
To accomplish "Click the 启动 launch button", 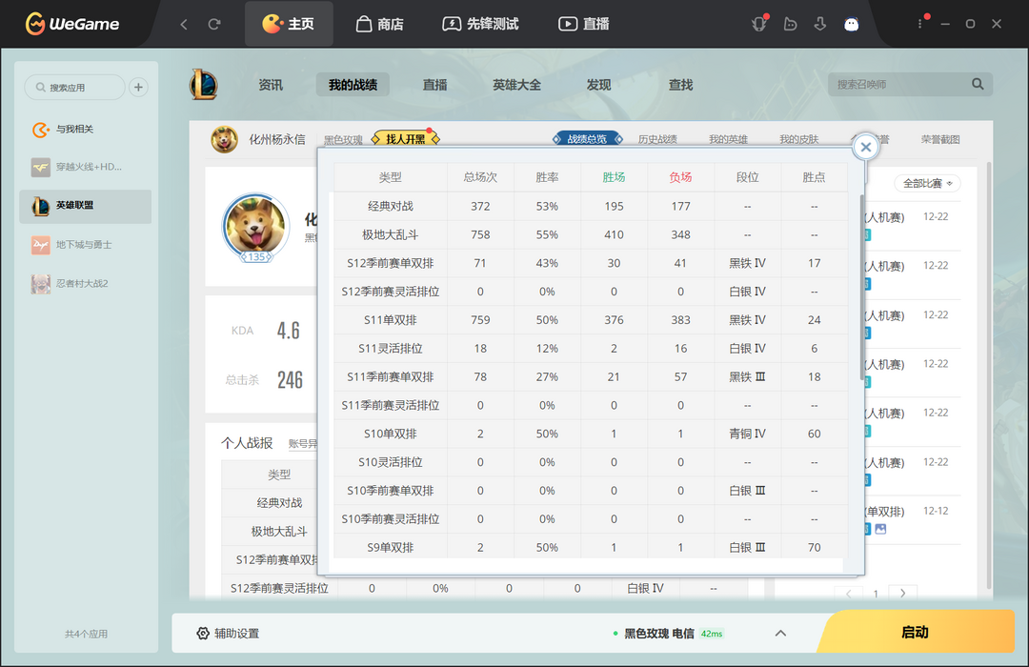I will point(915,632).
